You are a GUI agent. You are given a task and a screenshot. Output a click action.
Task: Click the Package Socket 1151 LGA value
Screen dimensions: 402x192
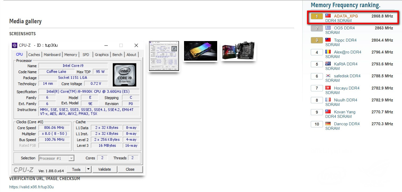73,78
